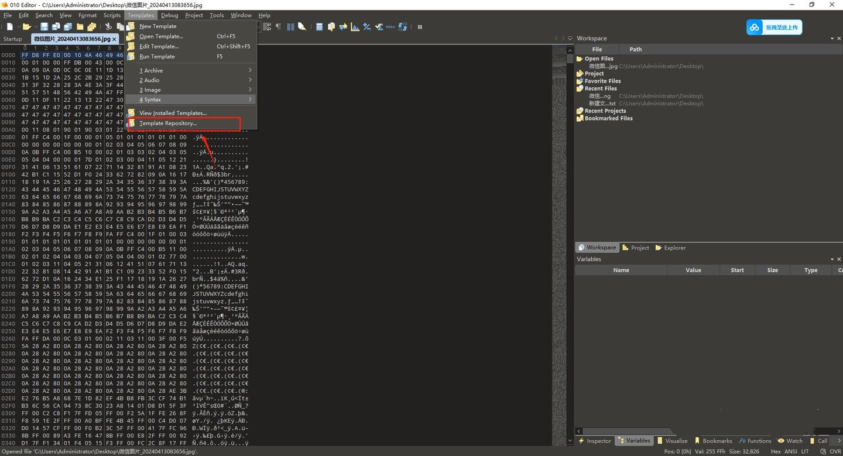Toggle OVR overwrite mode in status bar

click(x=835, y=451)
